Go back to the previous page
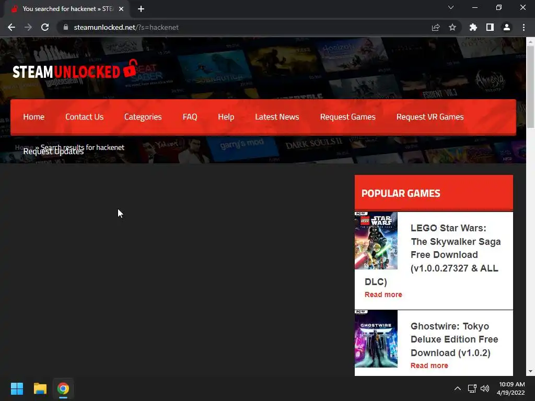 click(11, 27)
